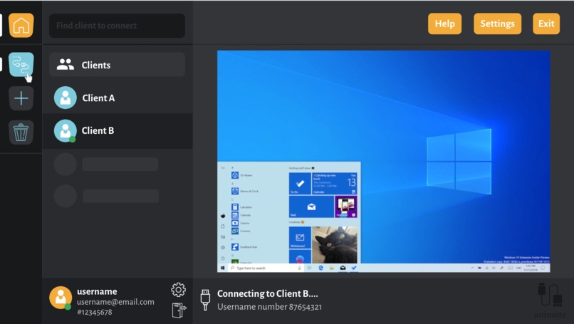Image resolution: width=574 pixels, height=324 pixels.
Task: Open the Home icon in the sidebar
Action: [x=21, y=25]
